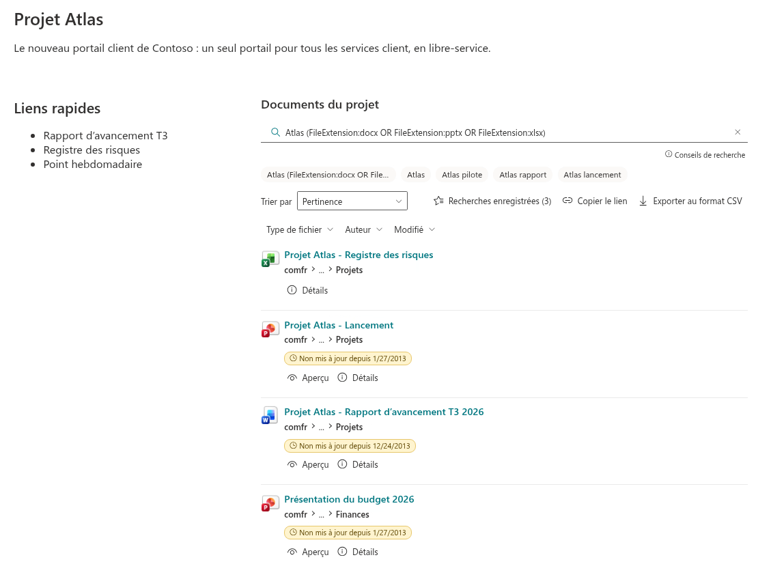This screenshot has width=758, height=564.
Task: Click the Liens rapides heading
Action: [x=57, y=109]
